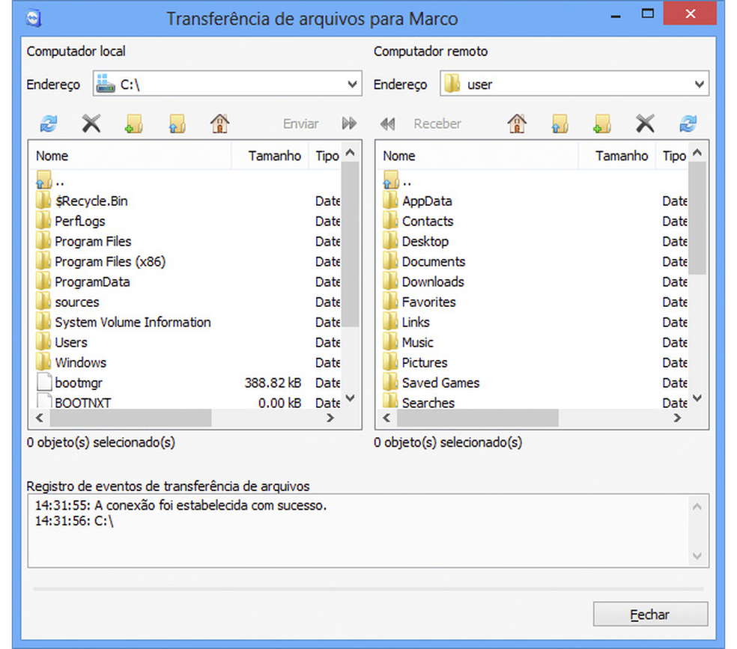The width and height of the screenshot is (737, 649).
Task: Open home directory of the remote computer
Action: click(517, 124)
